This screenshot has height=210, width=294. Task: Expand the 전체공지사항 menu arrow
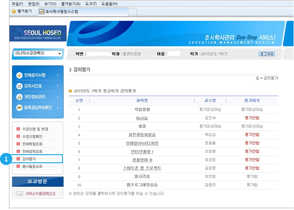(x=57, y=75)
